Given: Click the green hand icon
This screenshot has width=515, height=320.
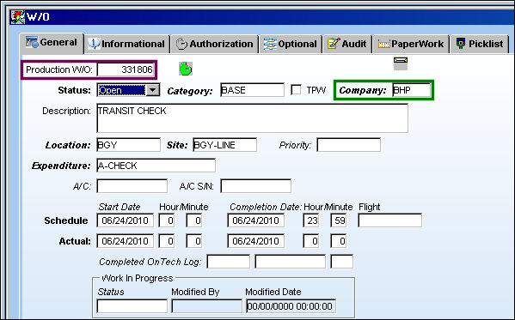Looking at the screenshot, I should [x=186, y=69].
